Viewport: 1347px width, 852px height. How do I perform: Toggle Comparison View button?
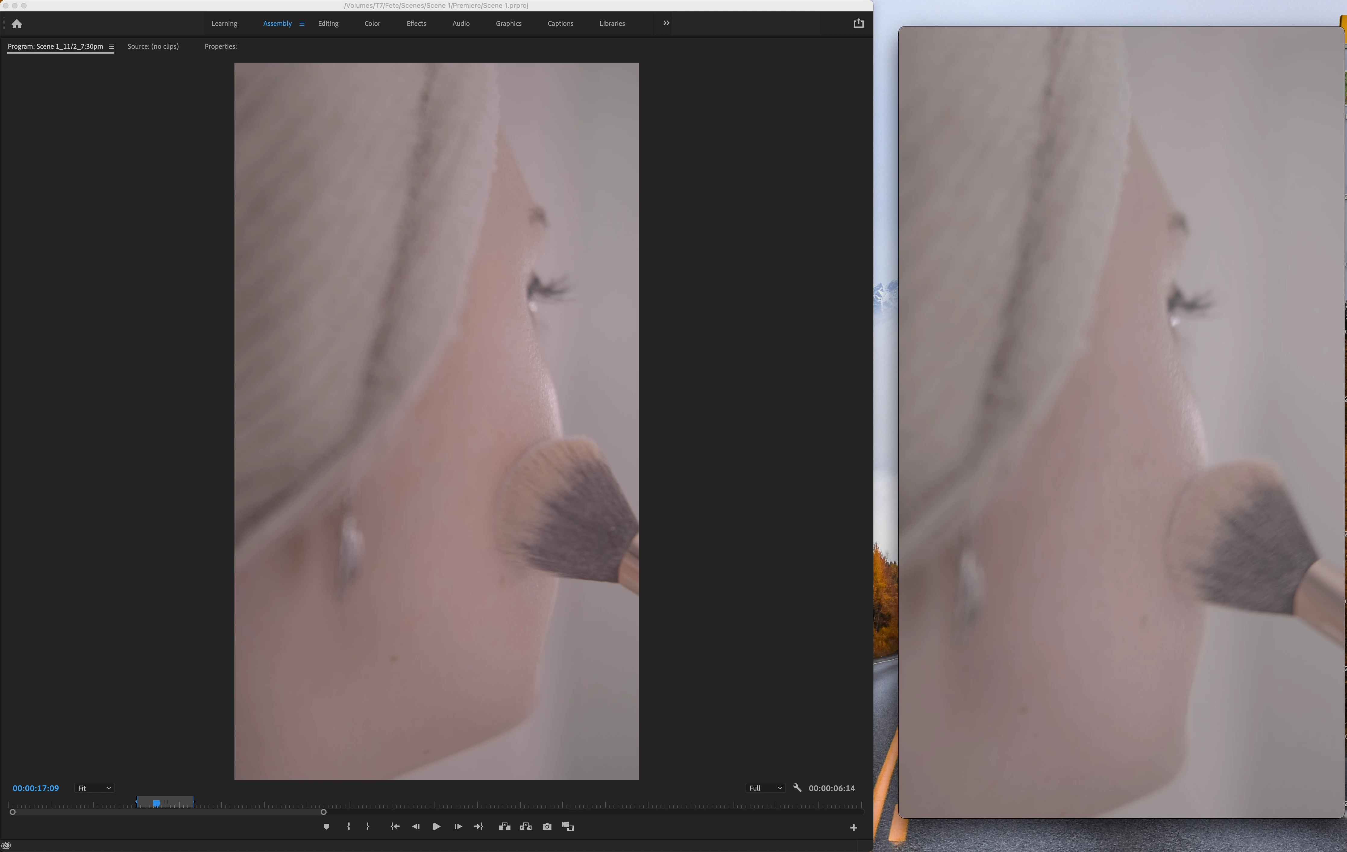tap(568, 827)
